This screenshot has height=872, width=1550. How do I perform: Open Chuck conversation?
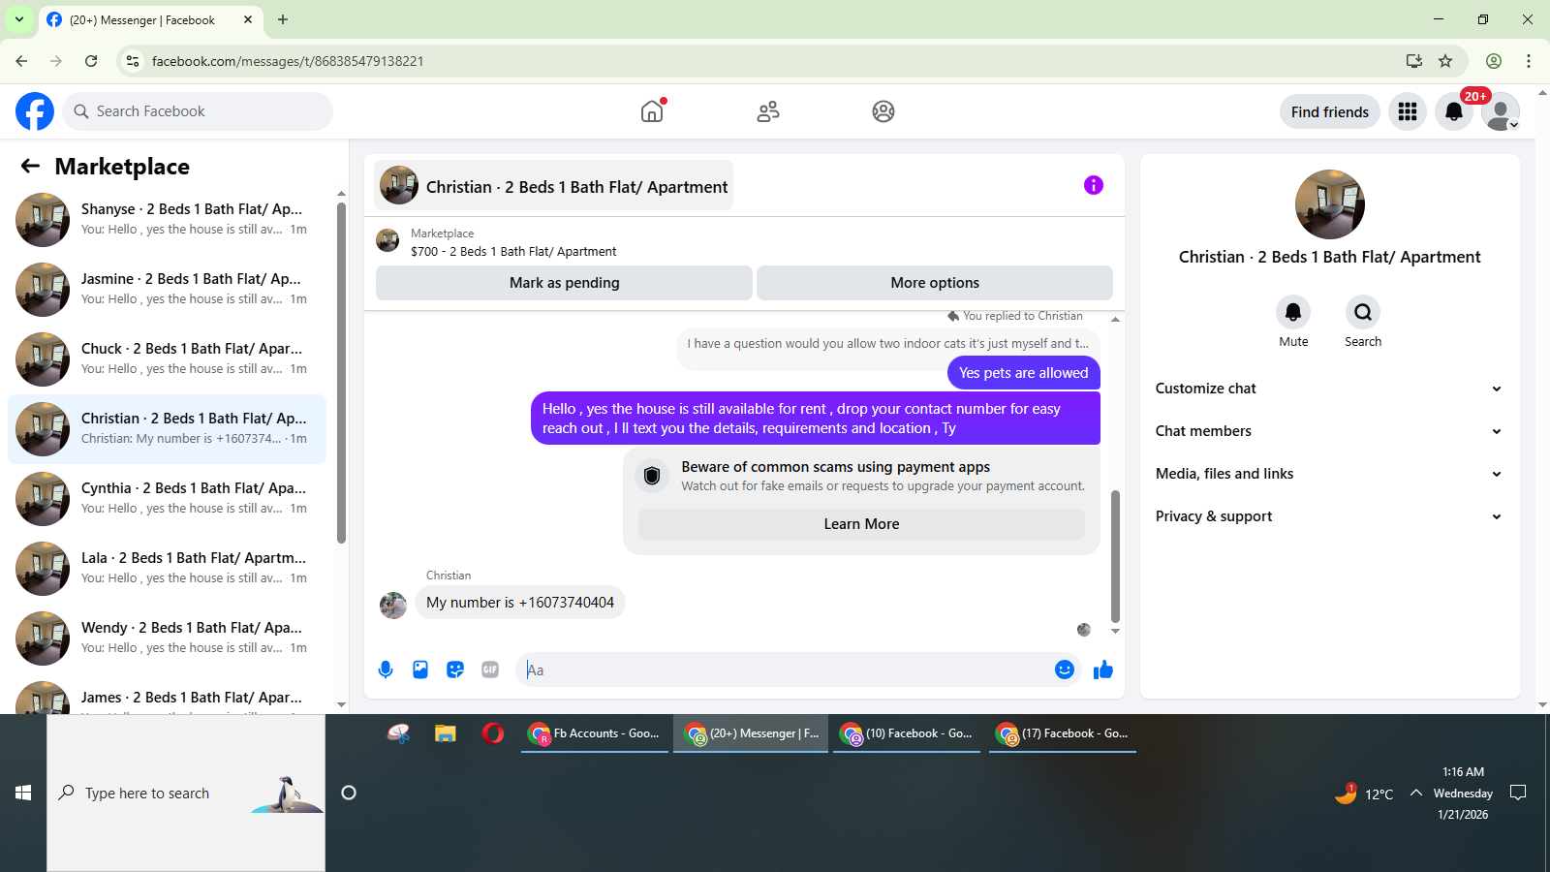point(167,359)
